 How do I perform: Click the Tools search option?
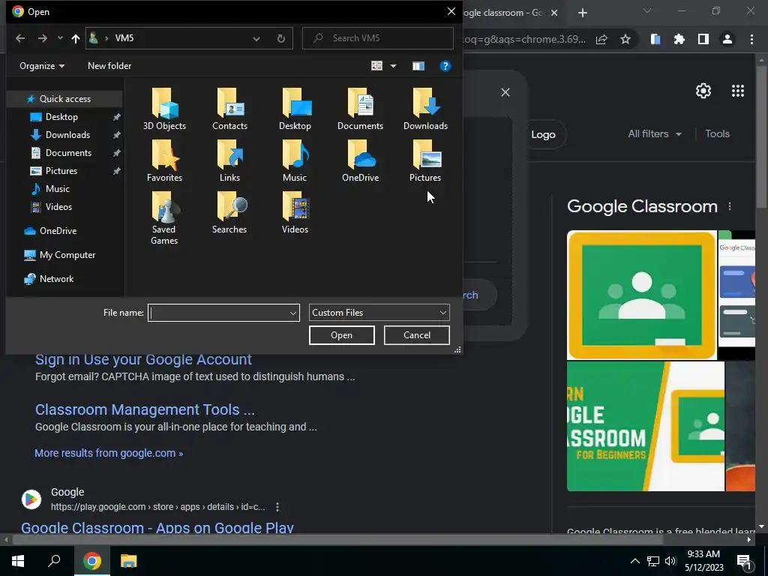pyautogui.click(x=717, y=133)
